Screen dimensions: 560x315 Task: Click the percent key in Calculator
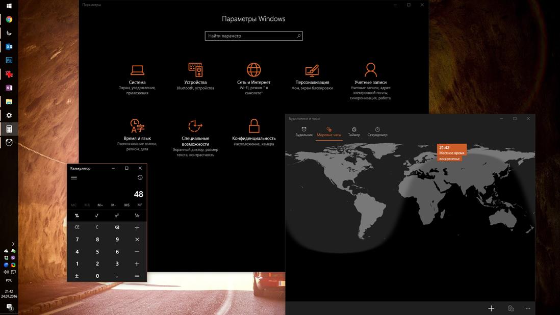pos(77,216)
